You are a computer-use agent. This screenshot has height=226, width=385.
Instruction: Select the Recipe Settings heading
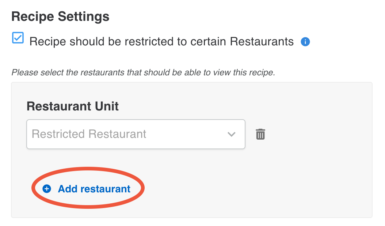click(60, 16)
